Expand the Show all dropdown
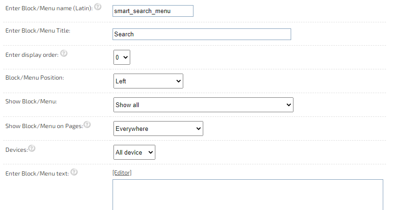 [203, 105]
